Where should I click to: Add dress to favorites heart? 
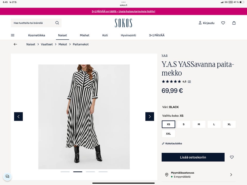click(232, 157)
